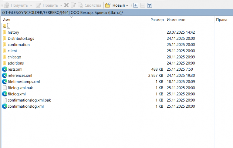Select the chicago folder icon
This screenshot has width=233, height=148.
[5, 57]
